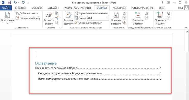Collapse the ribbon with the arrow button
This screenshot has height=100, width=189.
pos(186,28)
